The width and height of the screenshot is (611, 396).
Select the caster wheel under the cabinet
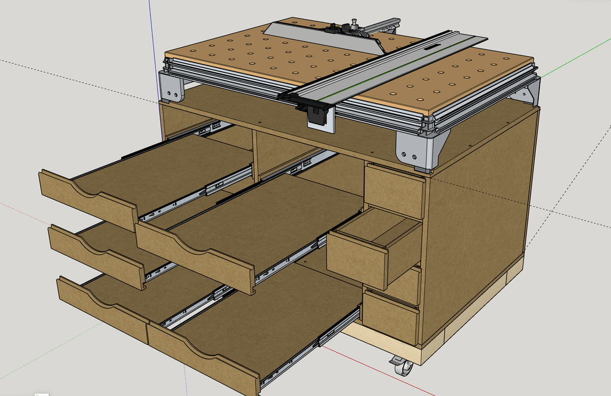pyautogui.click(x=402, y=366)
